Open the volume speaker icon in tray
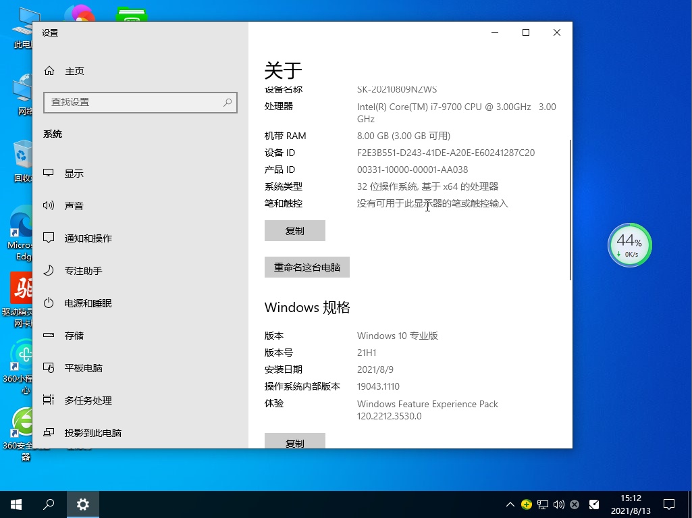The image size is (692, 518). pyautogui.click(x=558, y=504)
